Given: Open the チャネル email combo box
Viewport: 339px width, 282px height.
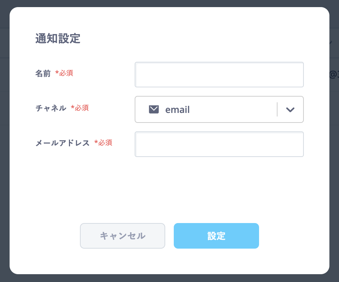Looking at the screenshot, I should click(219, 109).
